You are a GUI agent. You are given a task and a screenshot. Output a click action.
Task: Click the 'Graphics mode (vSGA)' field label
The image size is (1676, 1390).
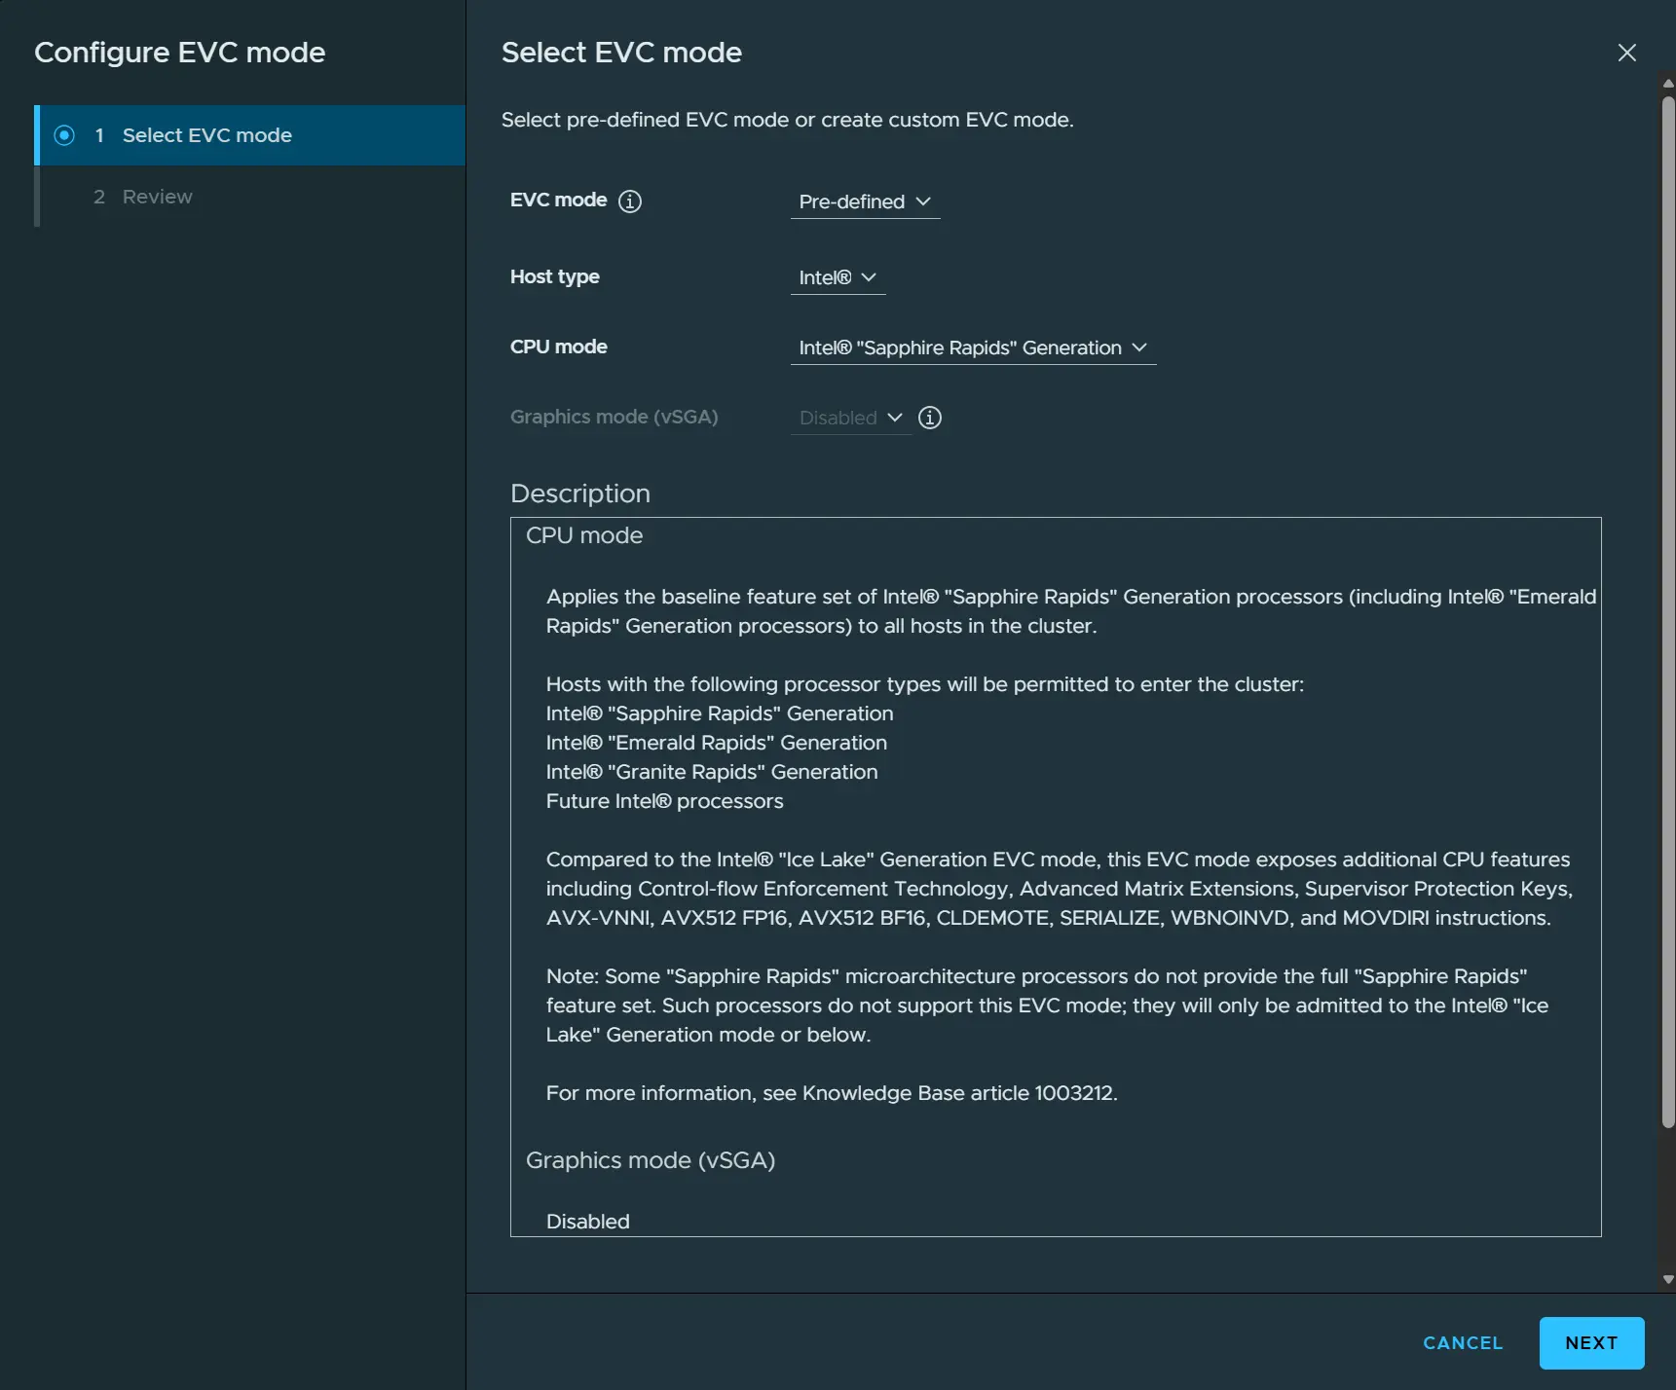pos(615,417)
